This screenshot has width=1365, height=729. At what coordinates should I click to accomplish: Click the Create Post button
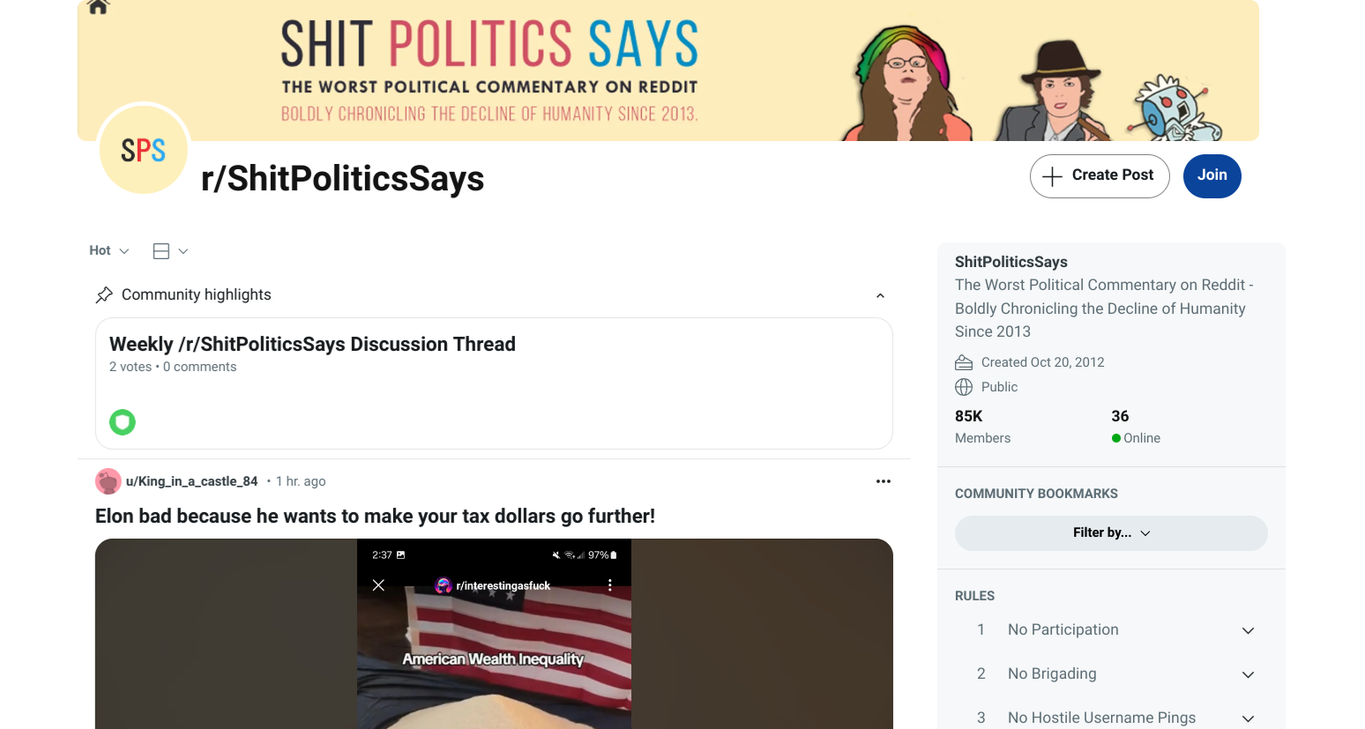(x=1100, y=176)
